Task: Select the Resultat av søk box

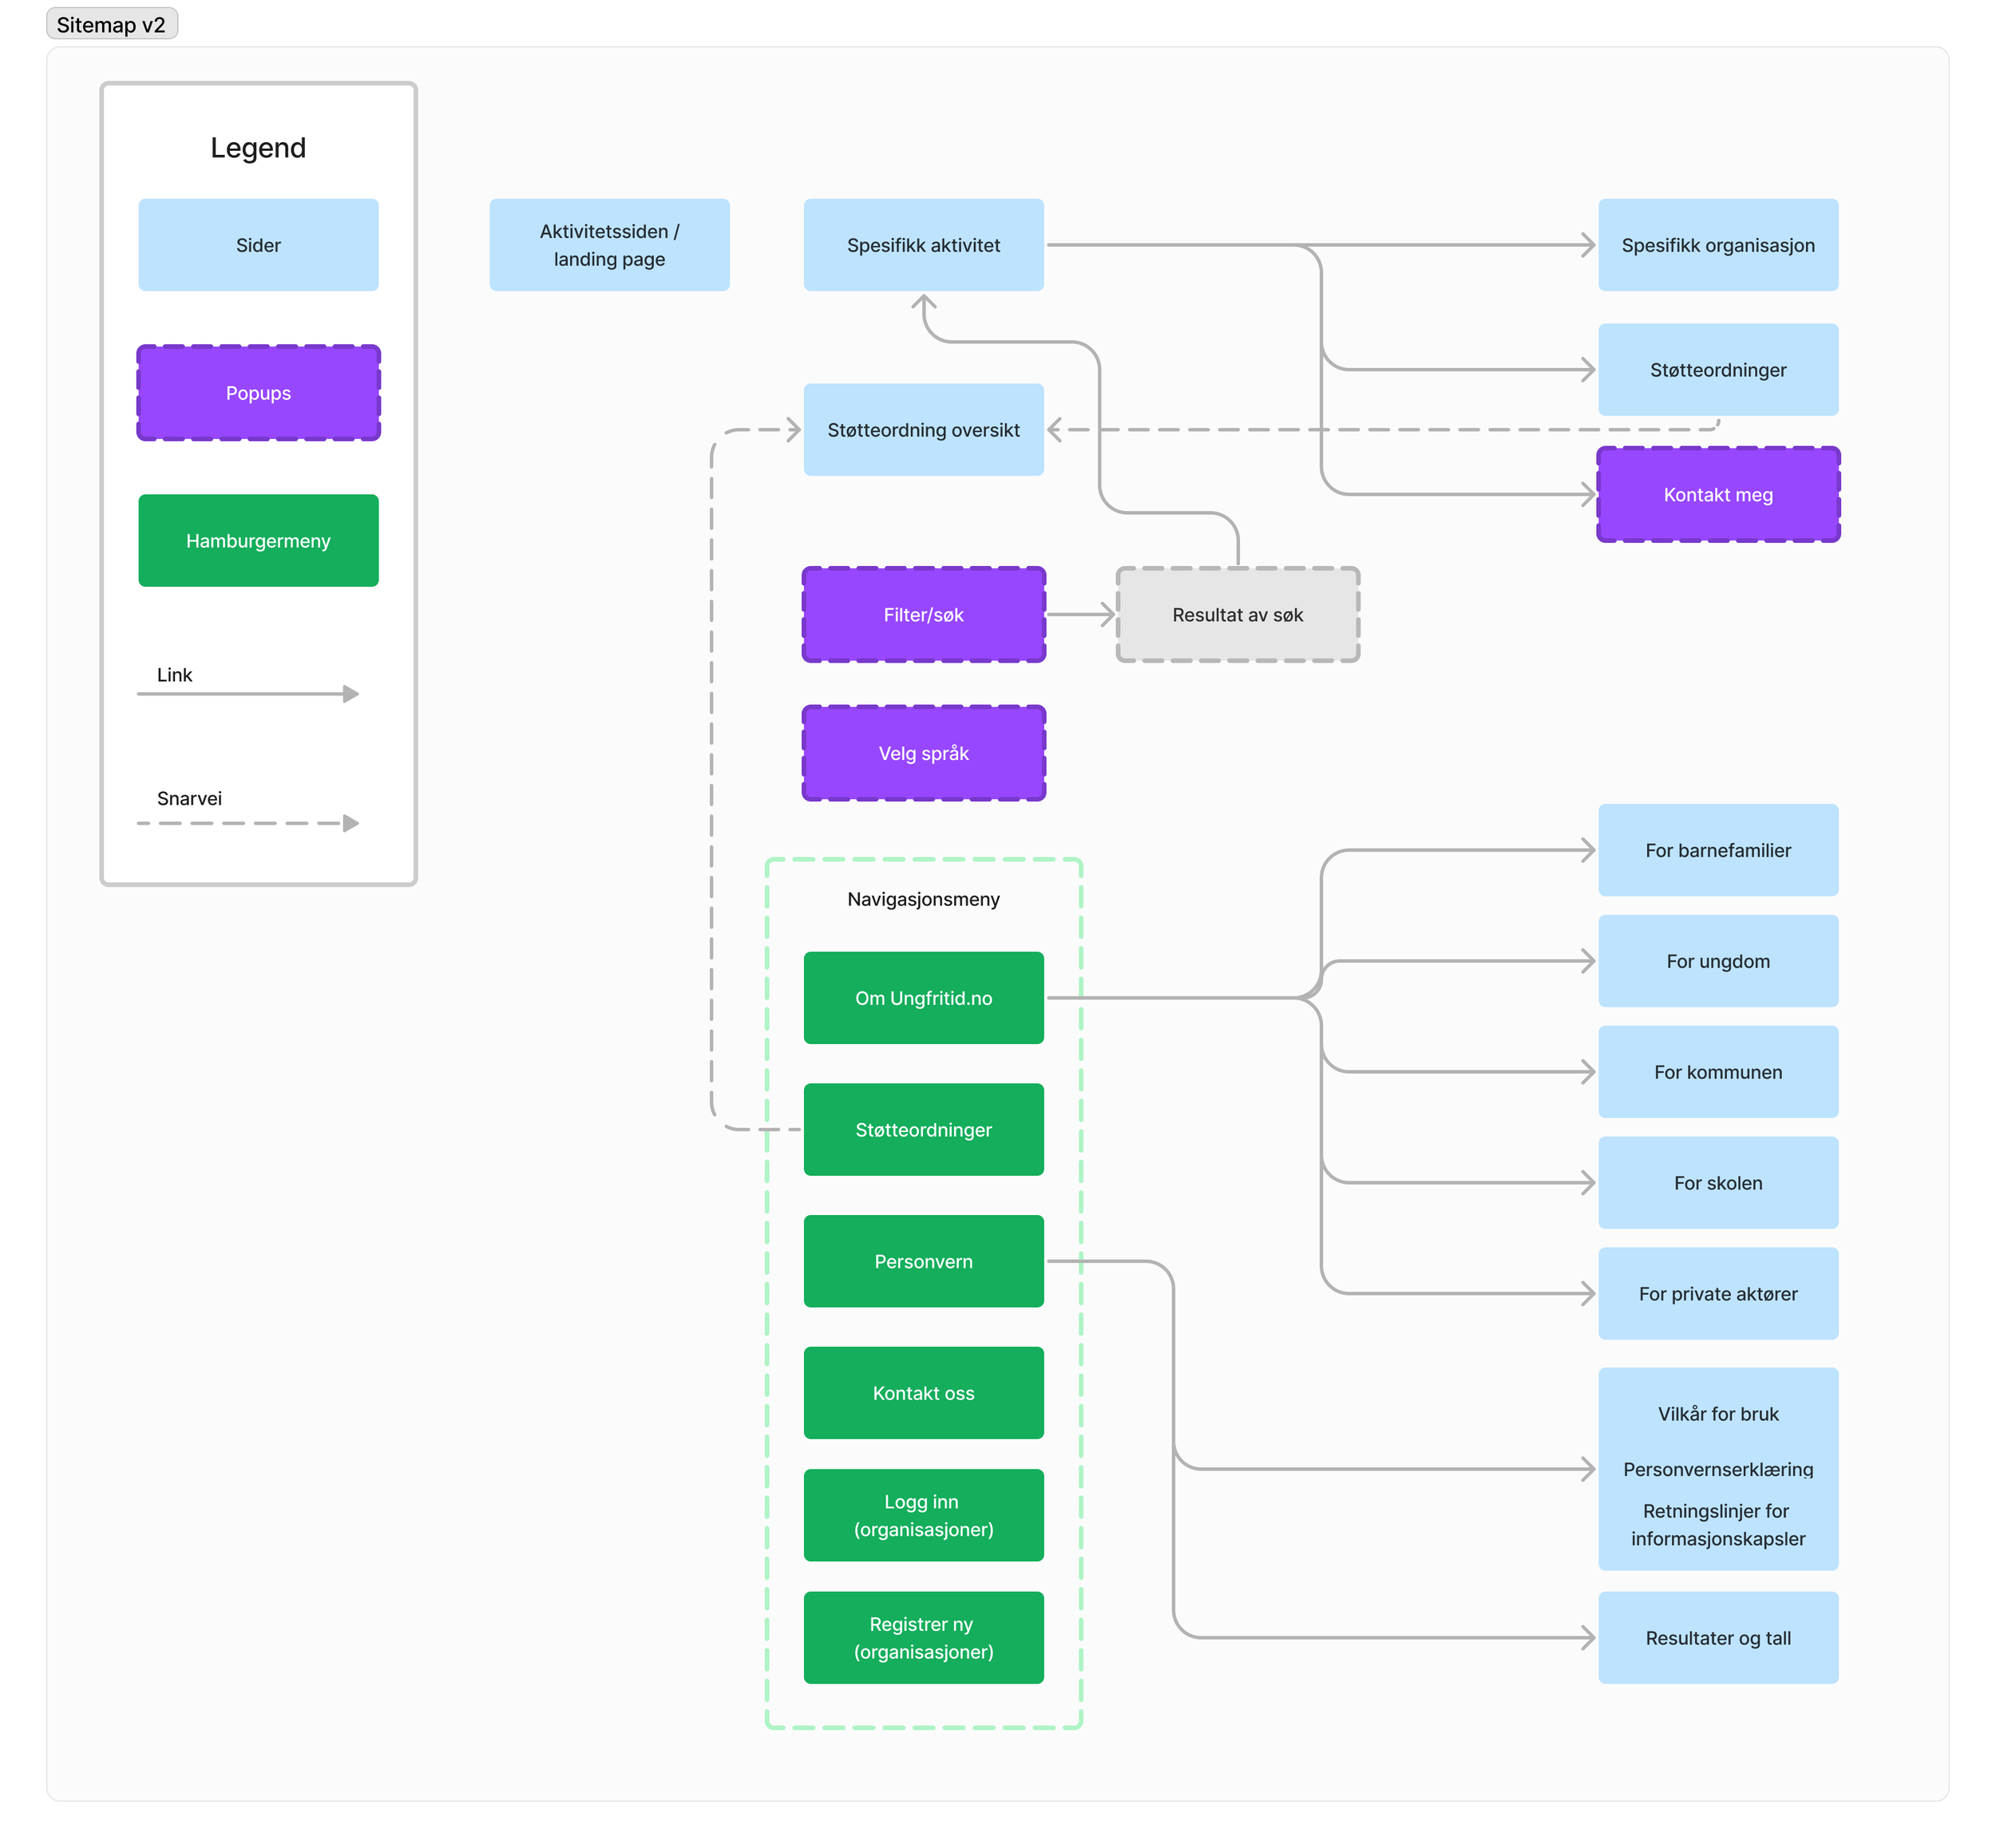Action: coord(1237,615)
